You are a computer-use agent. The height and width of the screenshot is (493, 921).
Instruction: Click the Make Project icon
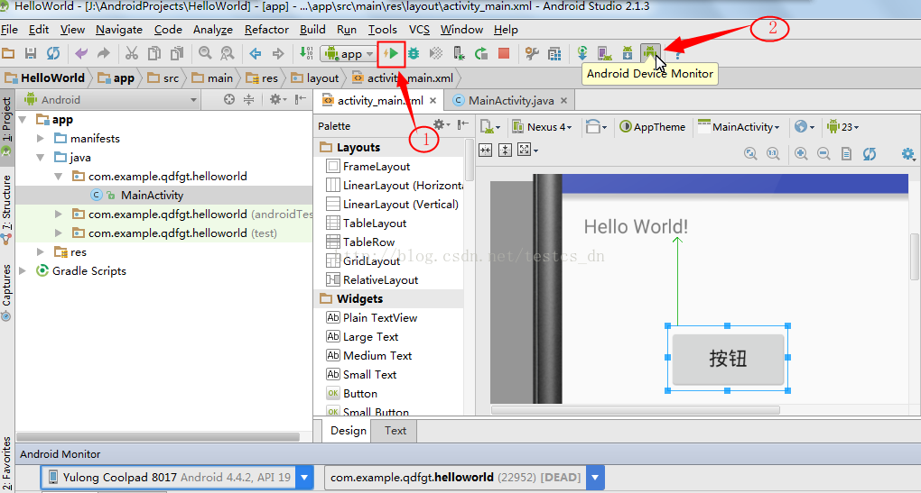(x=306, y=53)
